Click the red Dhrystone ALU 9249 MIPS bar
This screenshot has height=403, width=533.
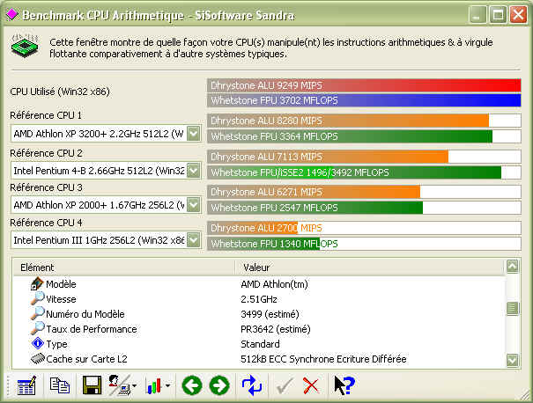[x=364, y=85]
